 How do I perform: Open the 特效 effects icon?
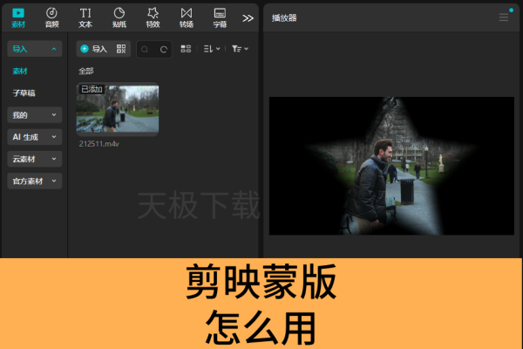click(153, 18)
